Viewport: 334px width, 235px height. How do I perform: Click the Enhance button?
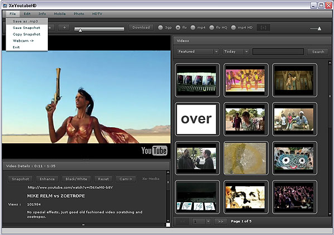click(47, 179)
